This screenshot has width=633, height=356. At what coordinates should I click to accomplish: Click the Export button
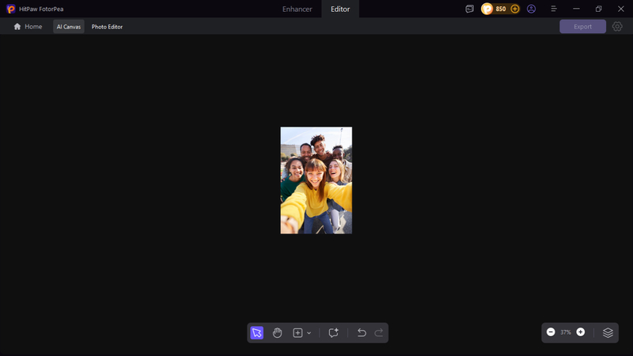pyautogui.click(x=582, y=27)
